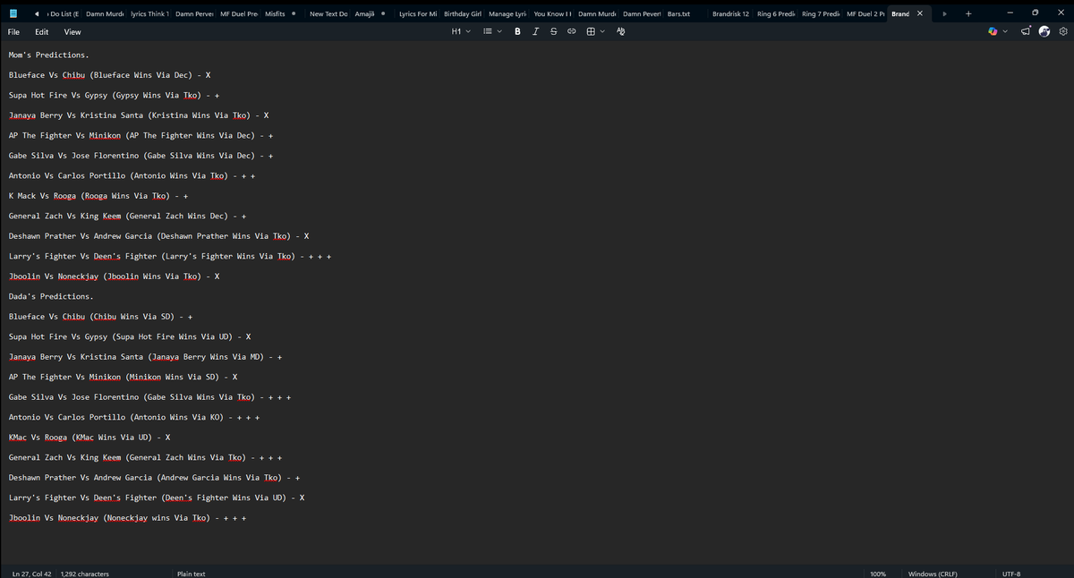This screenshot has height=578, width=1074.
Task: Click the Ln 27, Col 42 status indicator
Action: coord(32,574)
